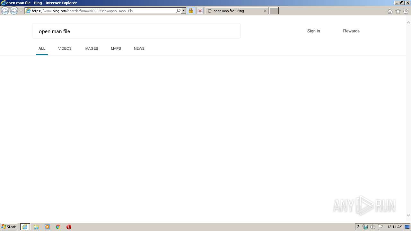The height and width of the screenshot is (231, 411).
Task: Launch Windows Media Player from taskbar
Action: coord(47,227)
